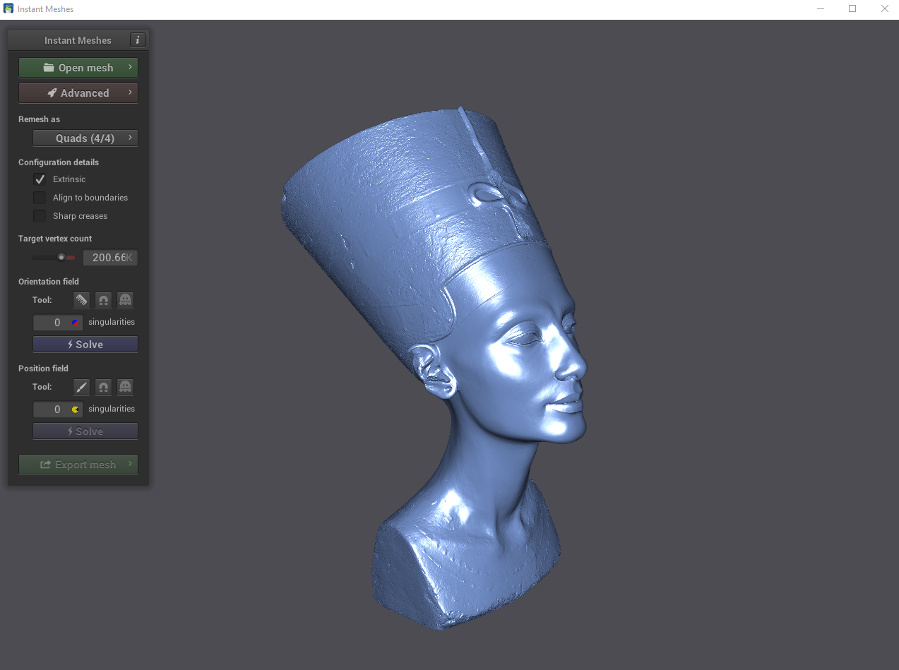The image size is (899, 670).
Task: Enable Sharp creases option
Action: coord(40,216)
